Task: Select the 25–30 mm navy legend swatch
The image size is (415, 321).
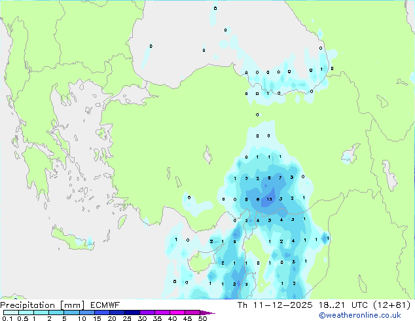Action: pos(132,312)
